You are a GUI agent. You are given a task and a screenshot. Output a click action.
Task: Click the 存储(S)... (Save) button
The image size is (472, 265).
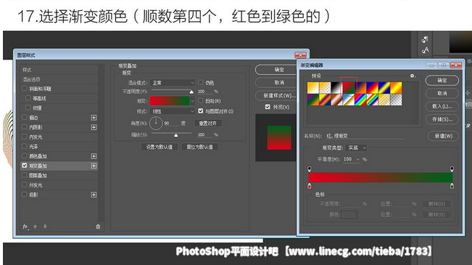(x=442, y=119)
